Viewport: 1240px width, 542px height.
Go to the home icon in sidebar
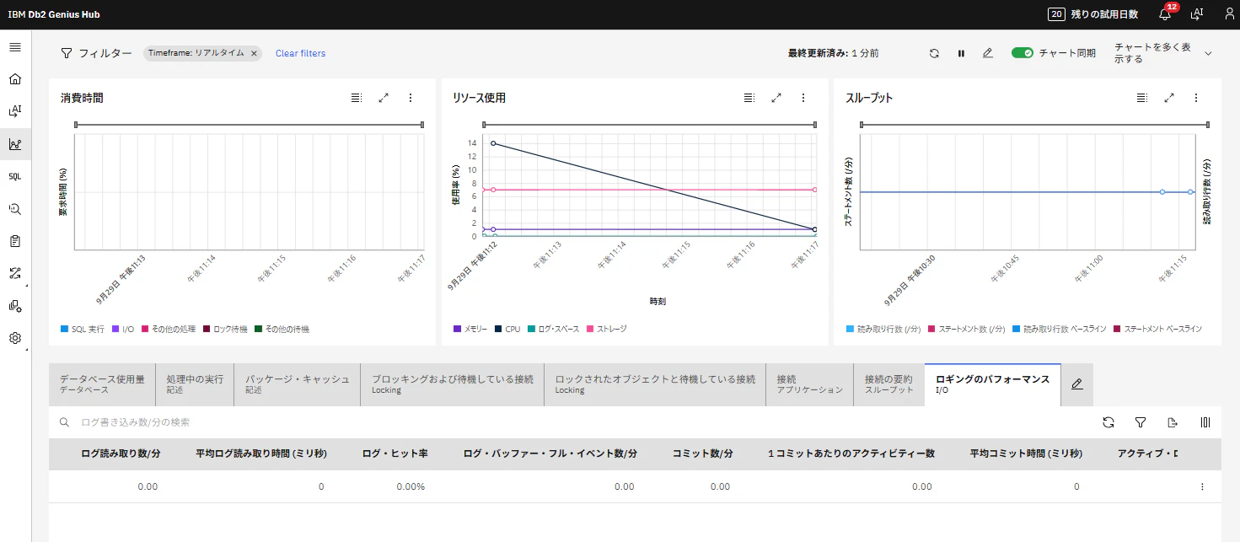point(15,79)
